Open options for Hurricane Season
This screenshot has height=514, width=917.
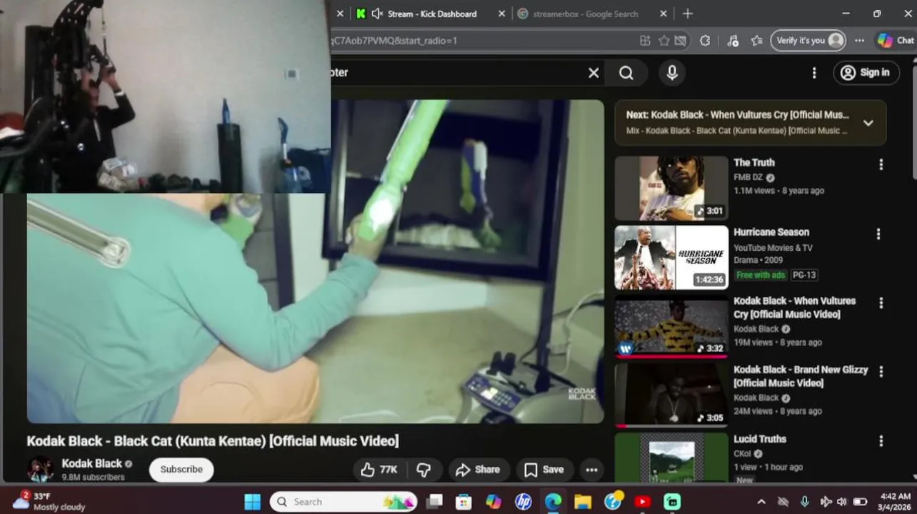coord(878,234)
